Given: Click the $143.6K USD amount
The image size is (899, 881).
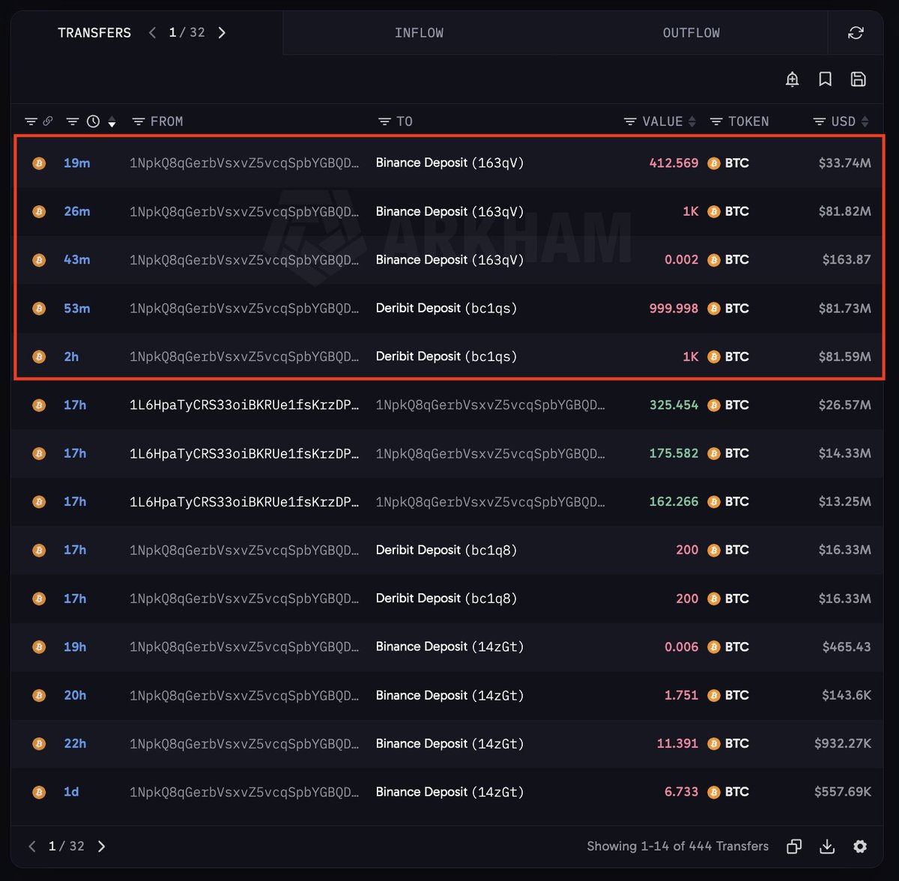Looking at the screenshot, I should 847,695.
